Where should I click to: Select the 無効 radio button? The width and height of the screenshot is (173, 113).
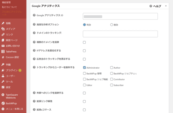pyautogui.click(x=112, y=25)
